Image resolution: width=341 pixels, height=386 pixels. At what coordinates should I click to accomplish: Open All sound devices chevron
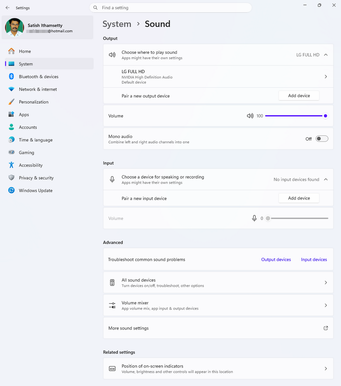[326, 282]
